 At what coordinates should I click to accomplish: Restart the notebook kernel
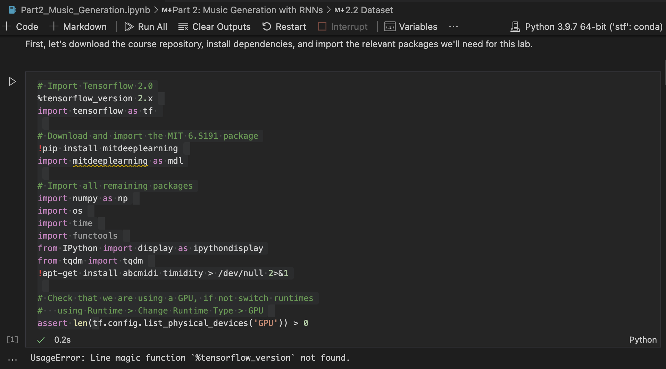pyautogui.click(x=284, y=27)
